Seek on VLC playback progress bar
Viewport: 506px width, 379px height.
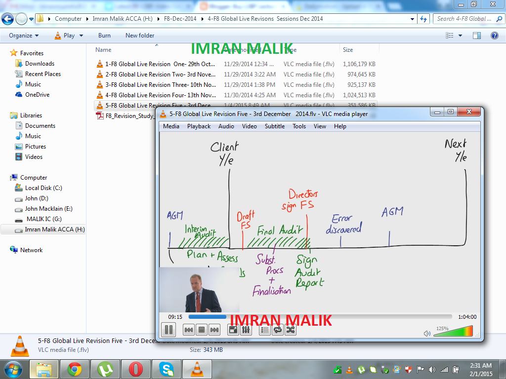pos(320,317)
